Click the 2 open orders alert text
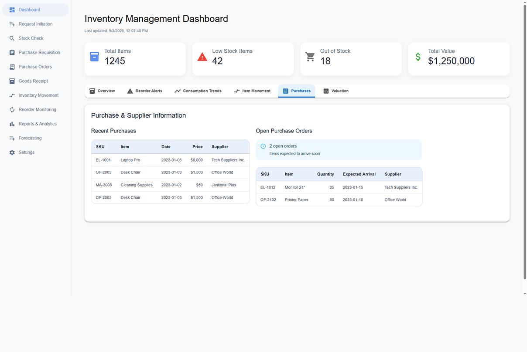 [x=283, y=146]
